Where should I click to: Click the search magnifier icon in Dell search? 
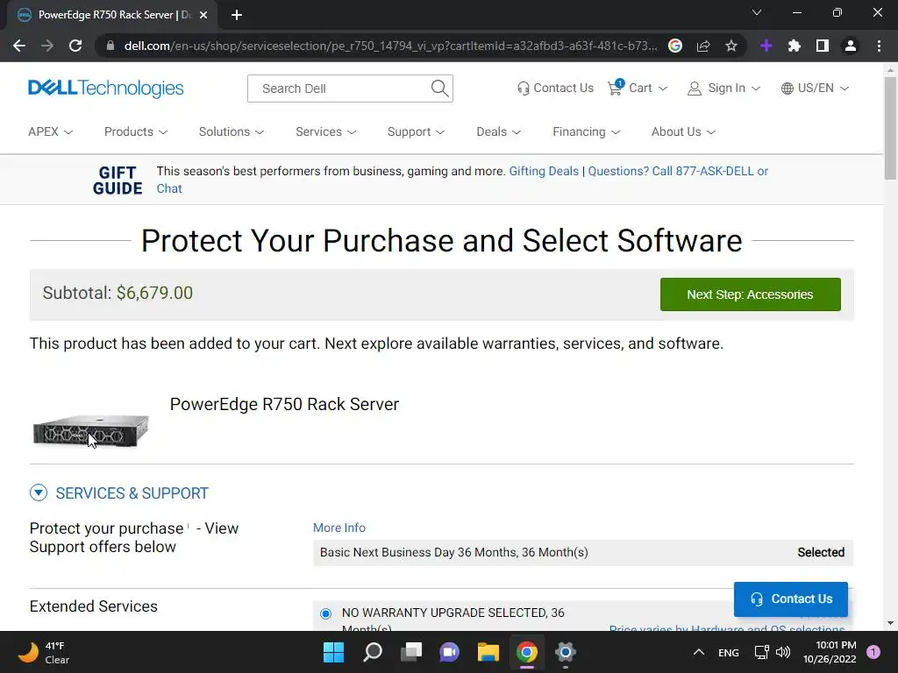tap(439, 89)
